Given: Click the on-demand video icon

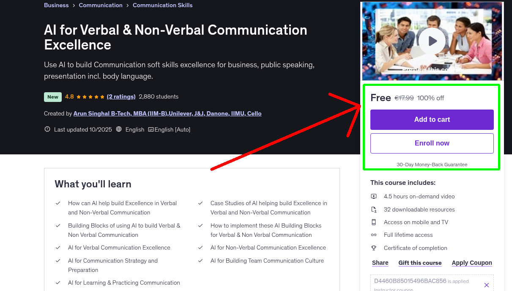Looking at the screenshot, I should [x=374, y=196].
